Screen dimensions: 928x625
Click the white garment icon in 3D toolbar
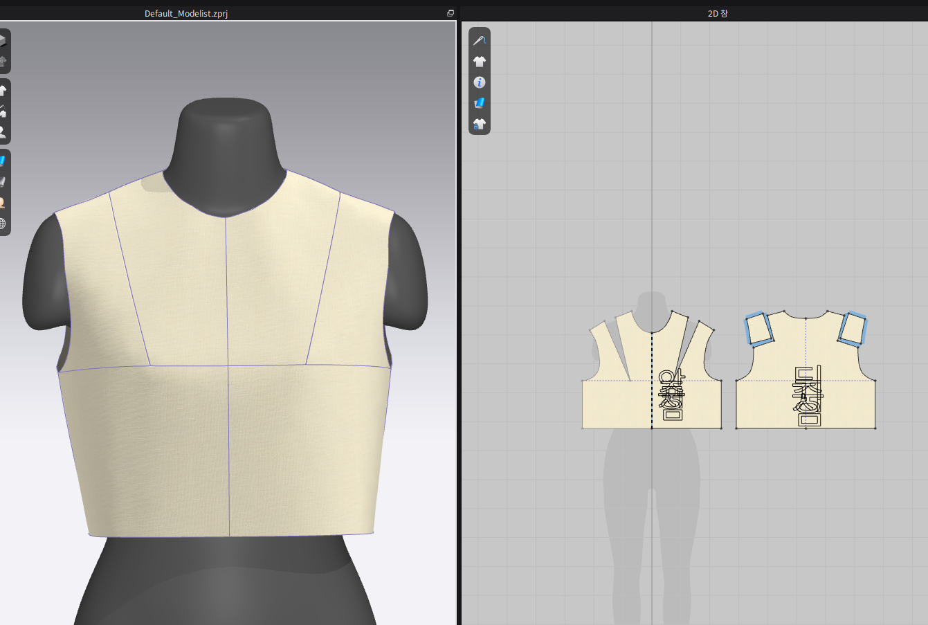coord(3,91)
